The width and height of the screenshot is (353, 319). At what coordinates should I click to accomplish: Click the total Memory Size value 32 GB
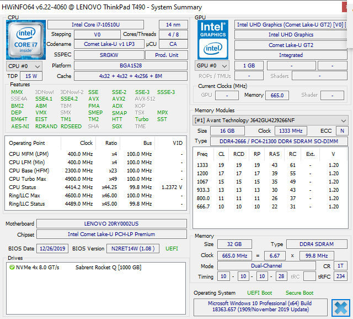pyautogui.click(x=234, y=244)
